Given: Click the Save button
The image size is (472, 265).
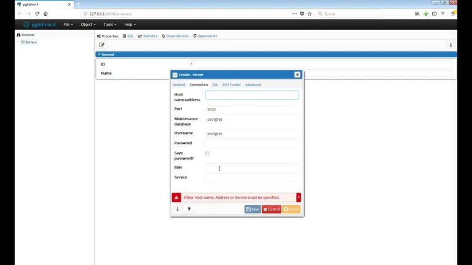Looking at the screenshot, I should [x=253, y=209].
